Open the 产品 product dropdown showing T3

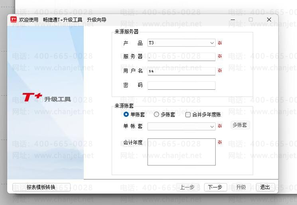tap(181, 43)
